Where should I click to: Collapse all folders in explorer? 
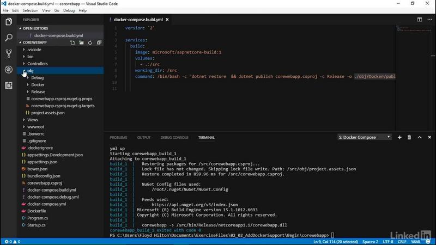coord(99,42)
